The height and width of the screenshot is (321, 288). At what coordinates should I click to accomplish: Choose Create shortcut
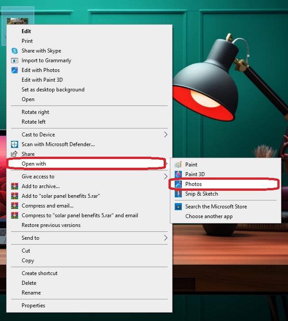coord(89,273)
